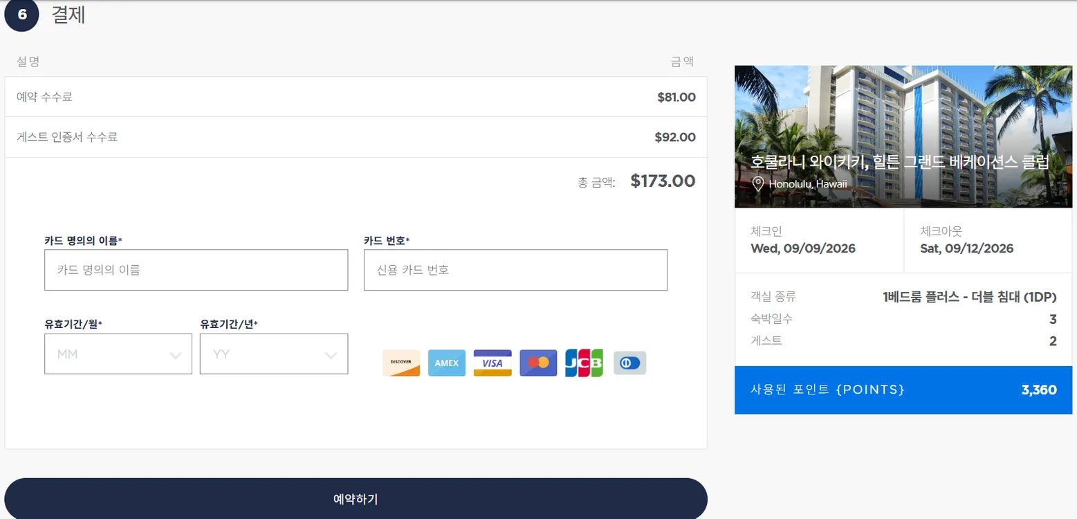Click the 총 금액 label
This screenshot has height=519, width=1077.
596,183
